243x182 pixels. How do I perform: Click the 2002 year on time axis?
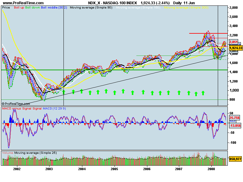pos(17,169)
